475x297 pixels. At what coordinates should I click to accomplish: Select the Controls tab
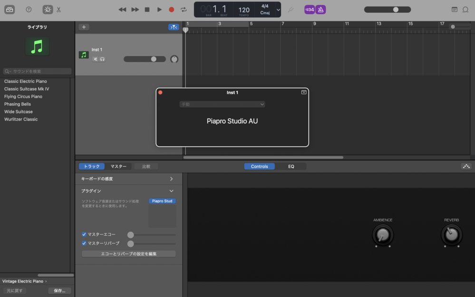[260, 166]
